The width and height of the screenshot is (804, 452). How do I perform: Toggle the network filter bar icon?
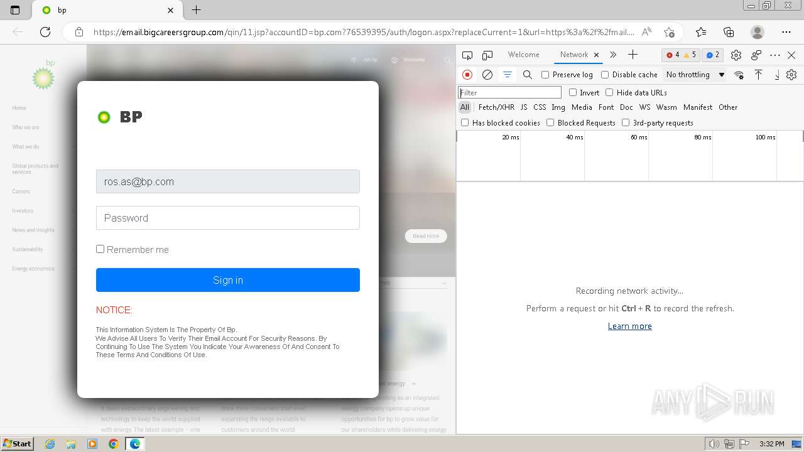pos(508,75)
